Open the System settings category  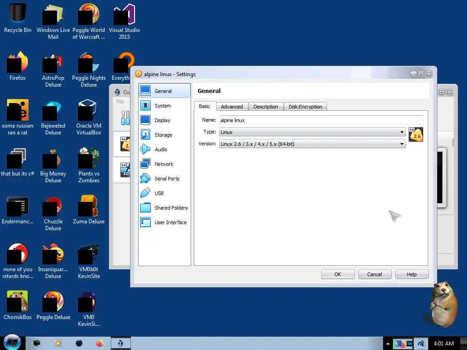coord(164,106)
